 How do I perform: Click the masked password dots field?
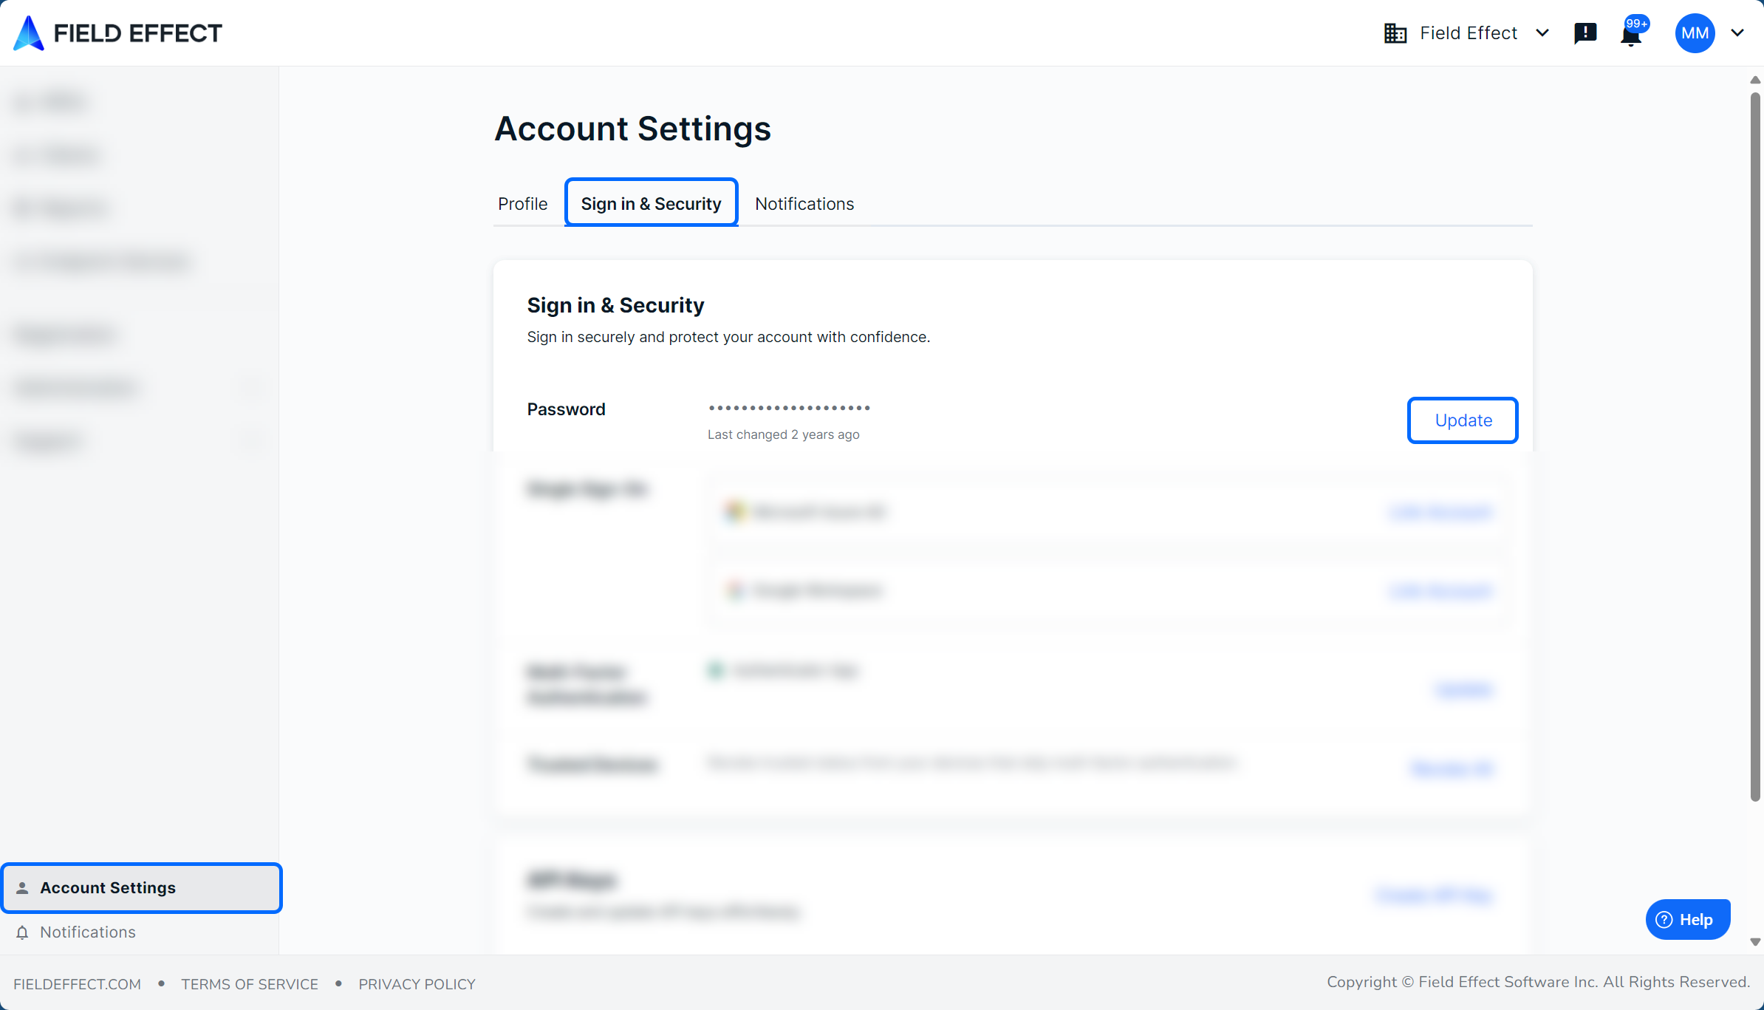coord(789,408)
